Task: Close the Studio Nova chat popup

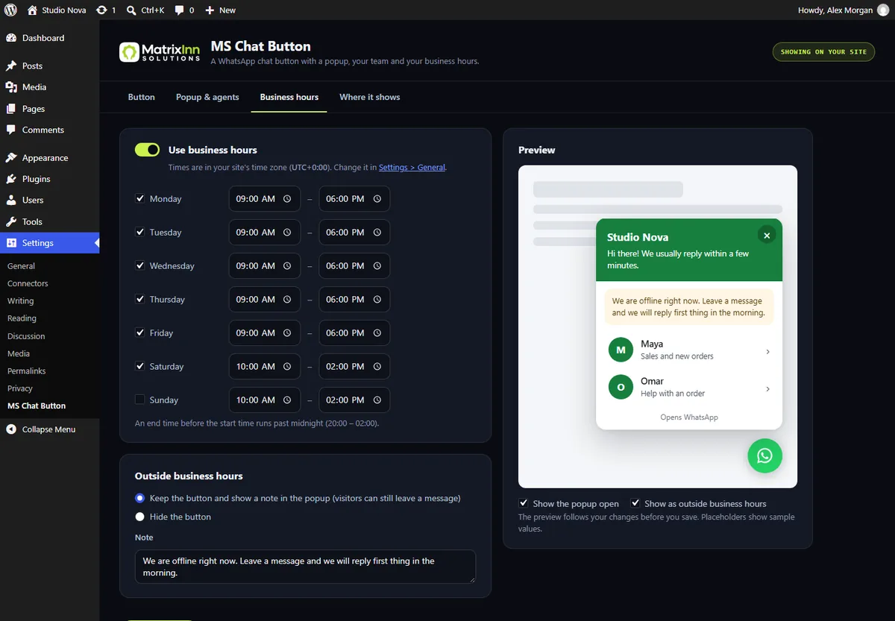Action: (767, 235)
